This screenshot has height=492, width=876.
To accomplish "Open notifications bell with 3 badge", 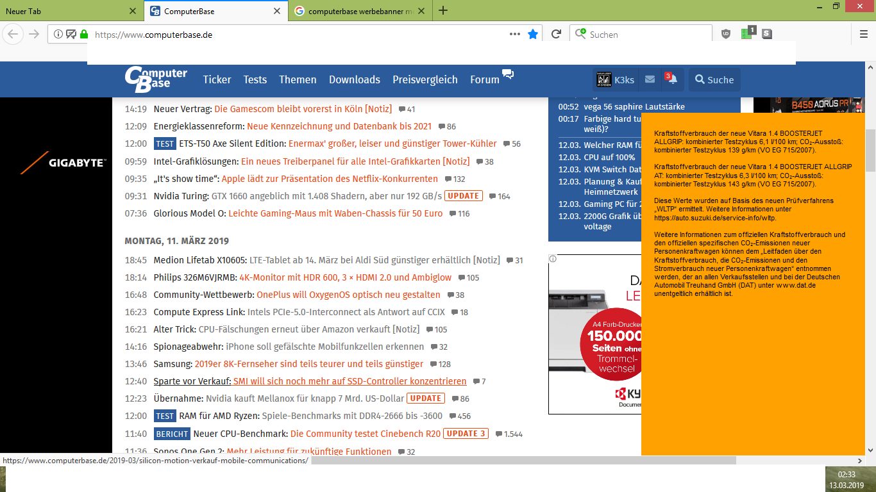I will (672, 79).
